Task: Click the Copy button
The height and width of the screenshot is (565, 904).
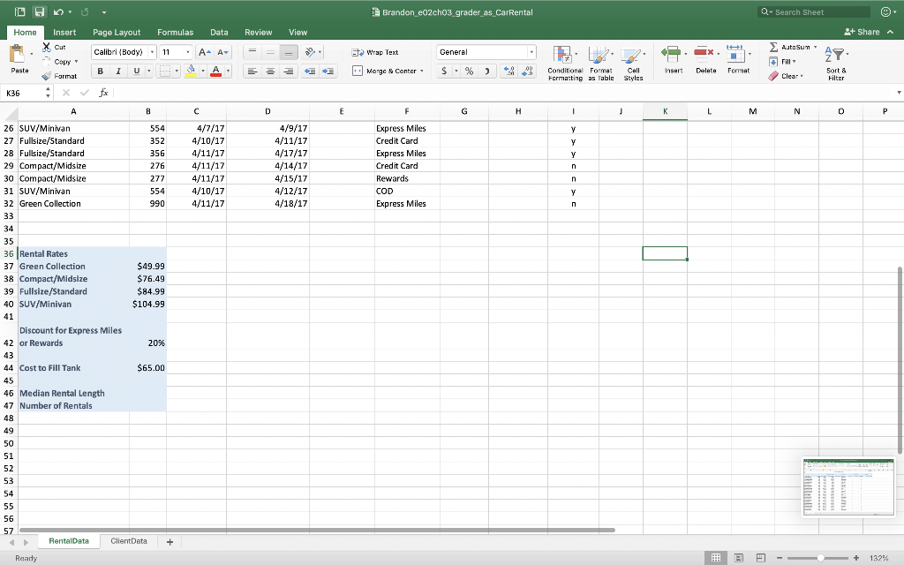Action: click(59, 62)
